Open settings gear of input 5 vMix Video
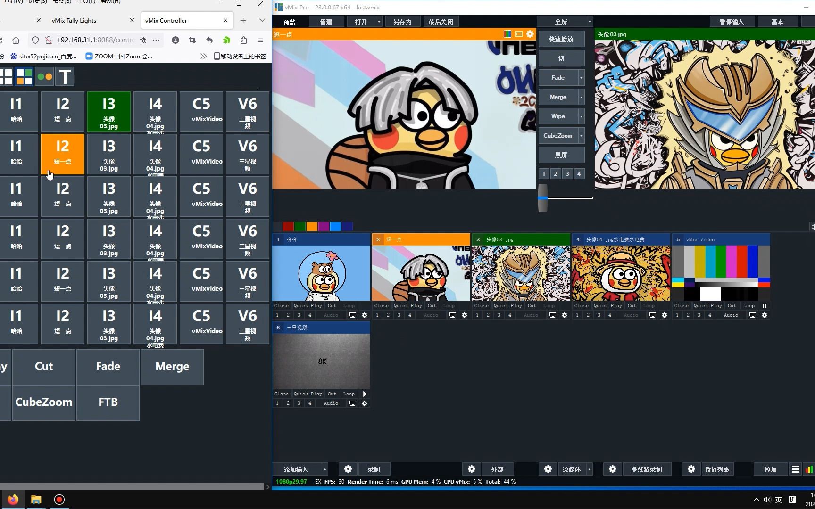Screen dimensions: 815x509 click(x=765, y=315)
